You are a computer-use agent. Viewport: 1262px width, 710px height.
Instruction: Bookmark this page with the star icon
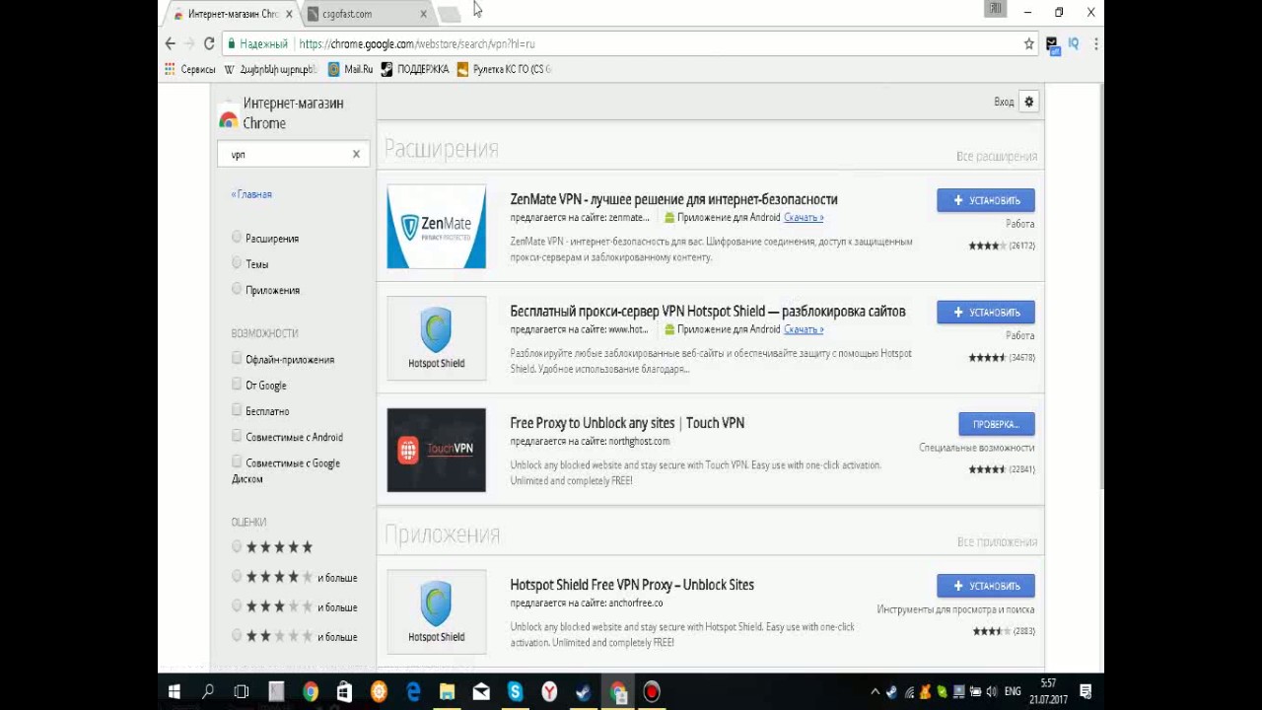tap(1029, 43)
